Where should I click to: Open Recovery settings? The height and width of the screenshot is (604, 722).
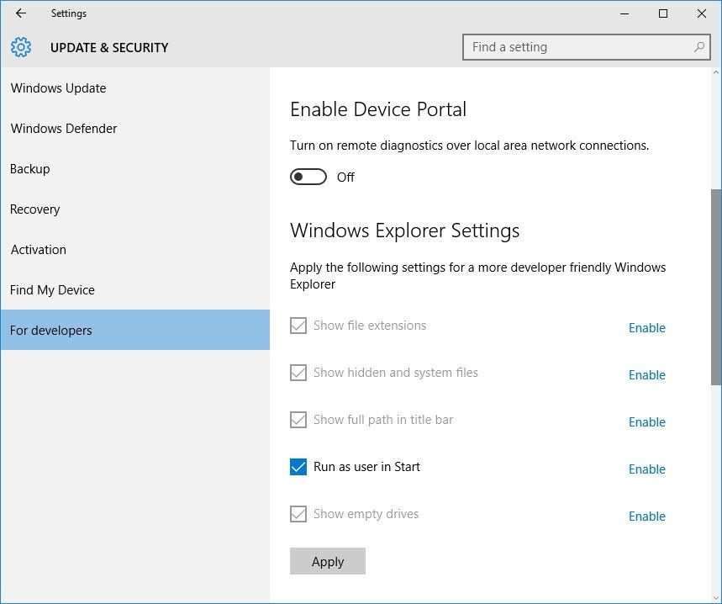click(x=34, y=209)
